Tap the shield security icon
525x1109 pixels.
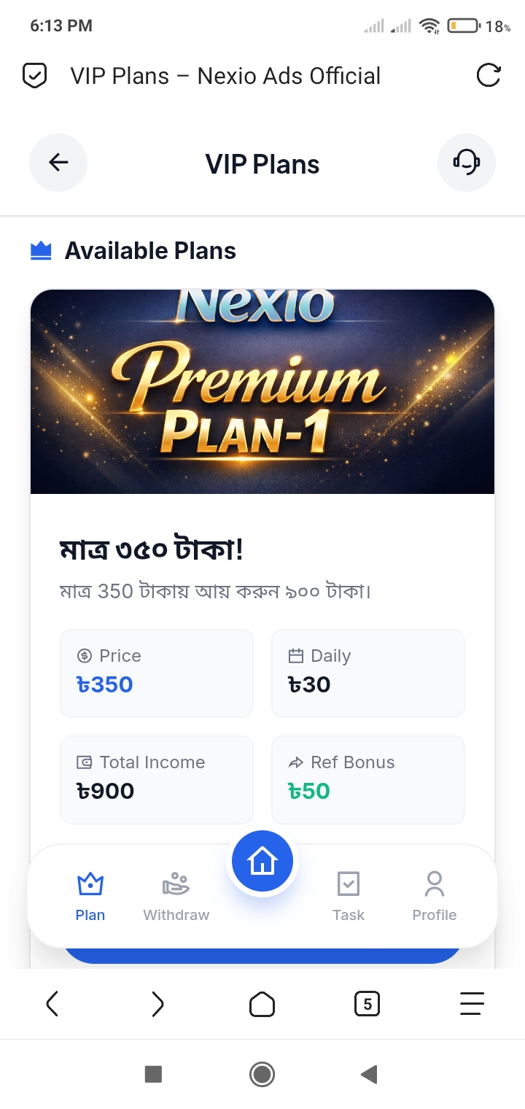35,76
